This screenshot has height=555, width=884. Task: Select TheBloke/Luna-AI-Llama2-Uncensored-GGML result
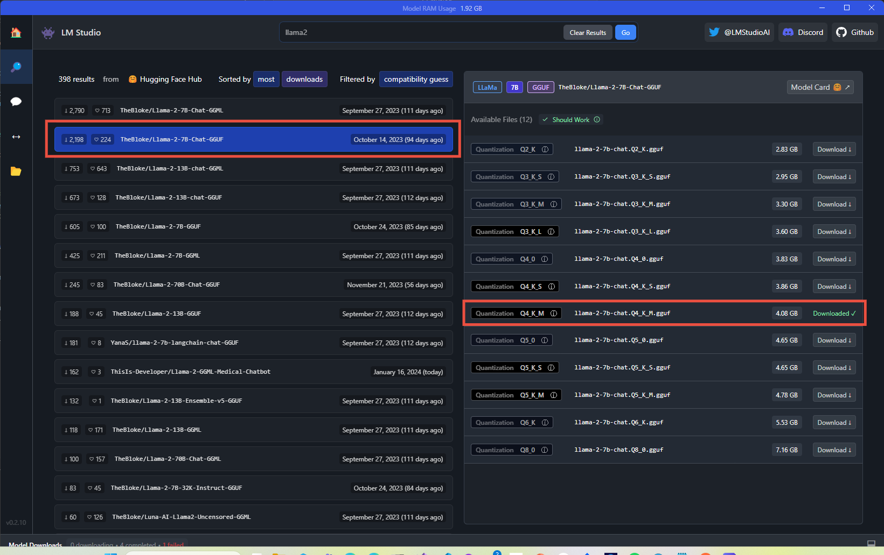(x=254, y=517)
